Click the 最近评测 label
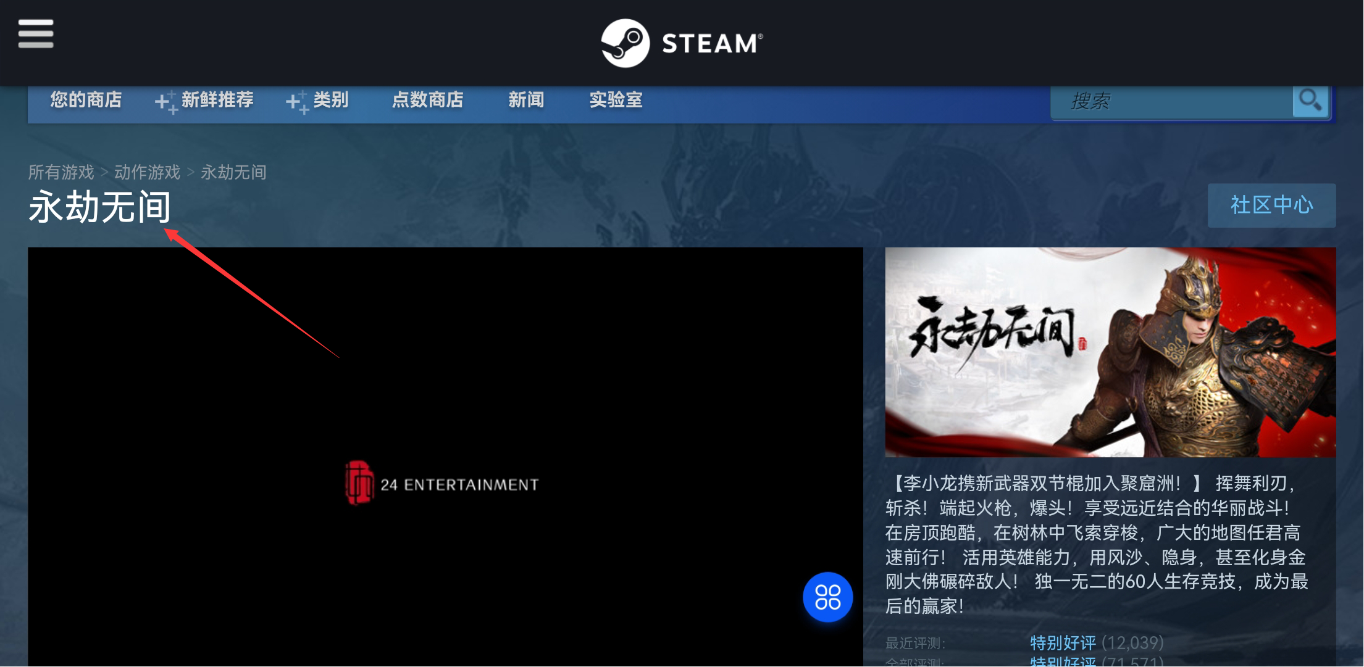The width and height of the screenshot is (1364, 667). click(915, 644)
